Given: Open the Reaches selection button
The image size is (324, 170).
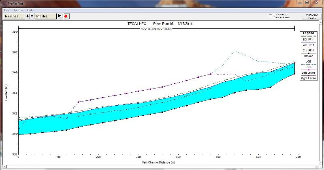Looking at the screenshot, I should click(x=14, y=16).
